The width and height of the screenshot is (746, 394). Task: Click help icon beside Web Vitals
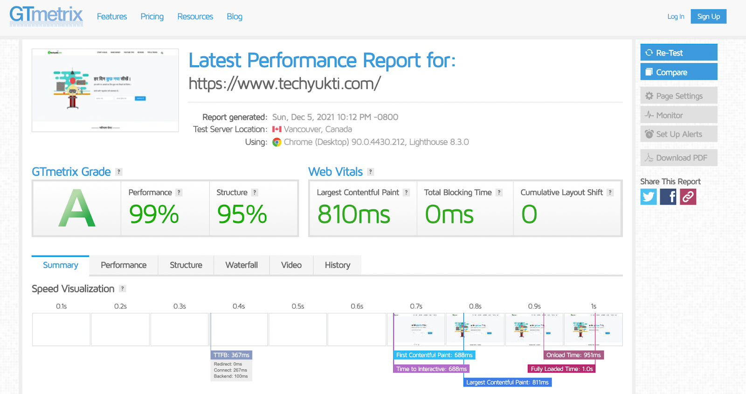click(371, 172)
